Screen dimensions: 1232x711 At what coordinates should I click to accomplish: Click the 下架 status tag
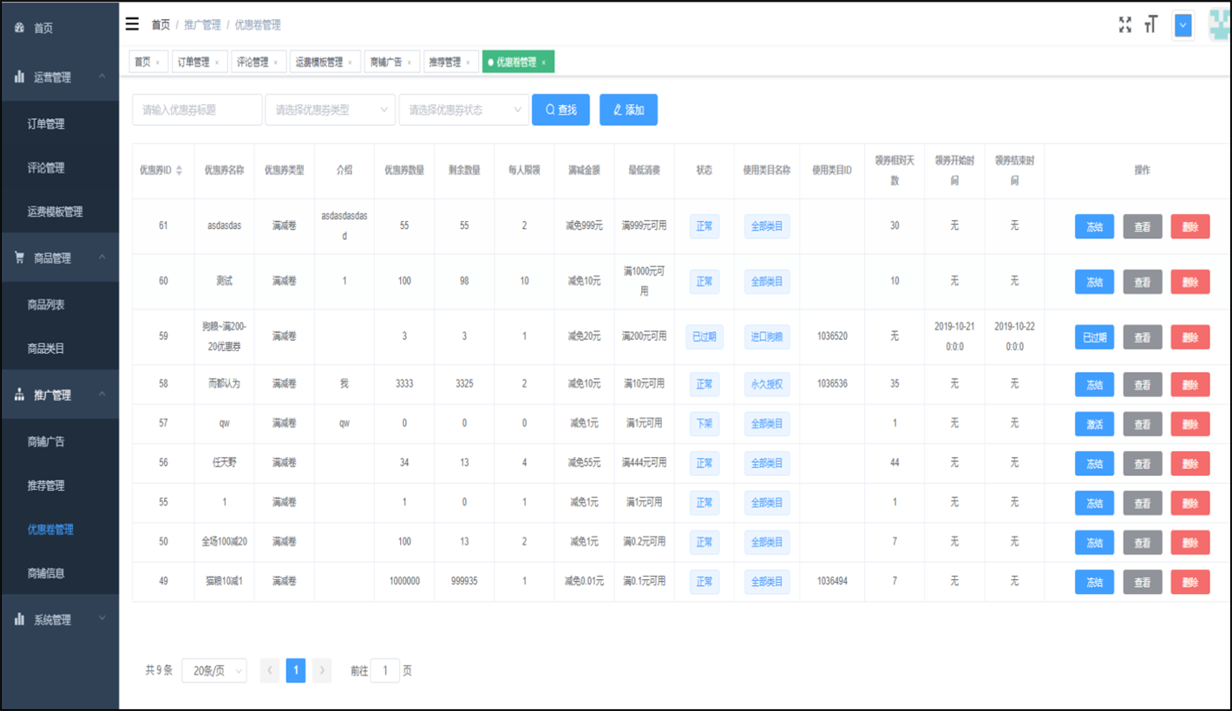(704, 423)
